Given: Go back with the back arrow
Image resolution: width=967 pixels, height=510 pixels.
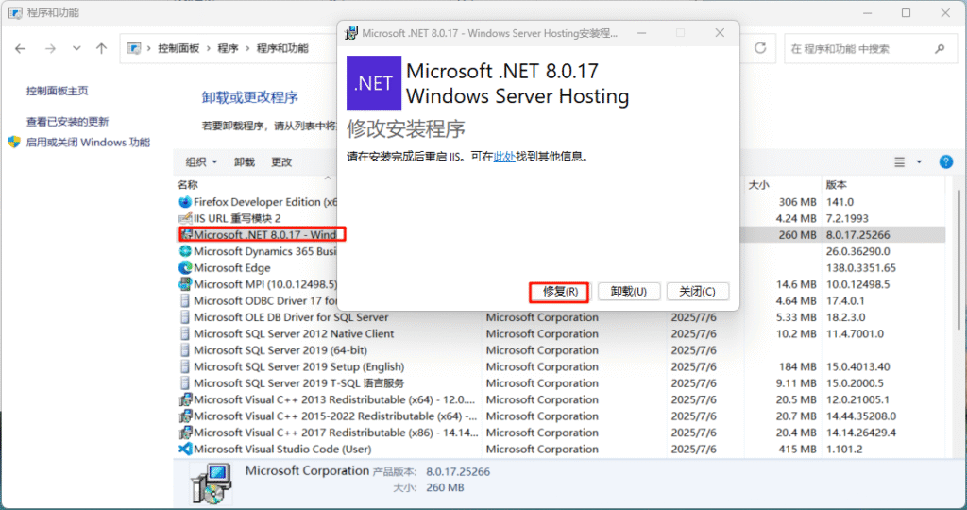Looking at the screenshot, I should coord(21,49).
